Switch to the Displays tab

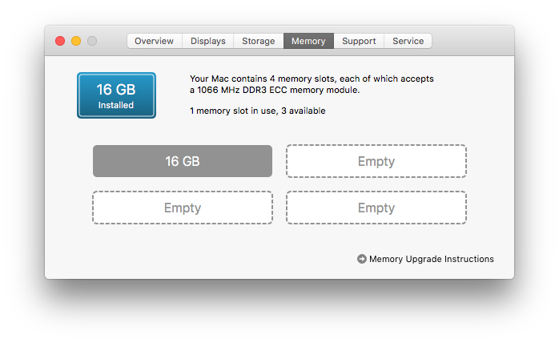(x=207, y=41)
